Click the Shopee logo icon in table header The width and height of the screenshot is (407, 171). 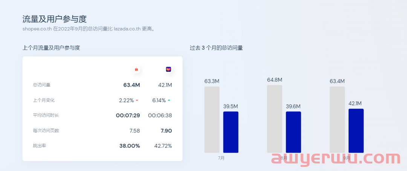click(x=136, y=69)
